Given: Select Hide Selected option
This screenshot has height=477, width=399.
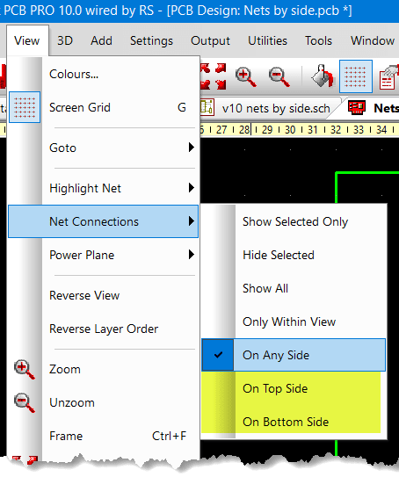Looking at the screenshot, I should [x=294, y=255].
